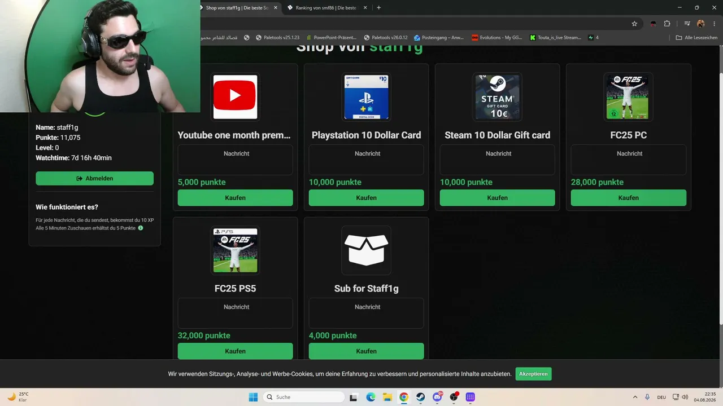The image size is (723, 406).
Task: Click the microphone tray icon
Action: point(647,397)
